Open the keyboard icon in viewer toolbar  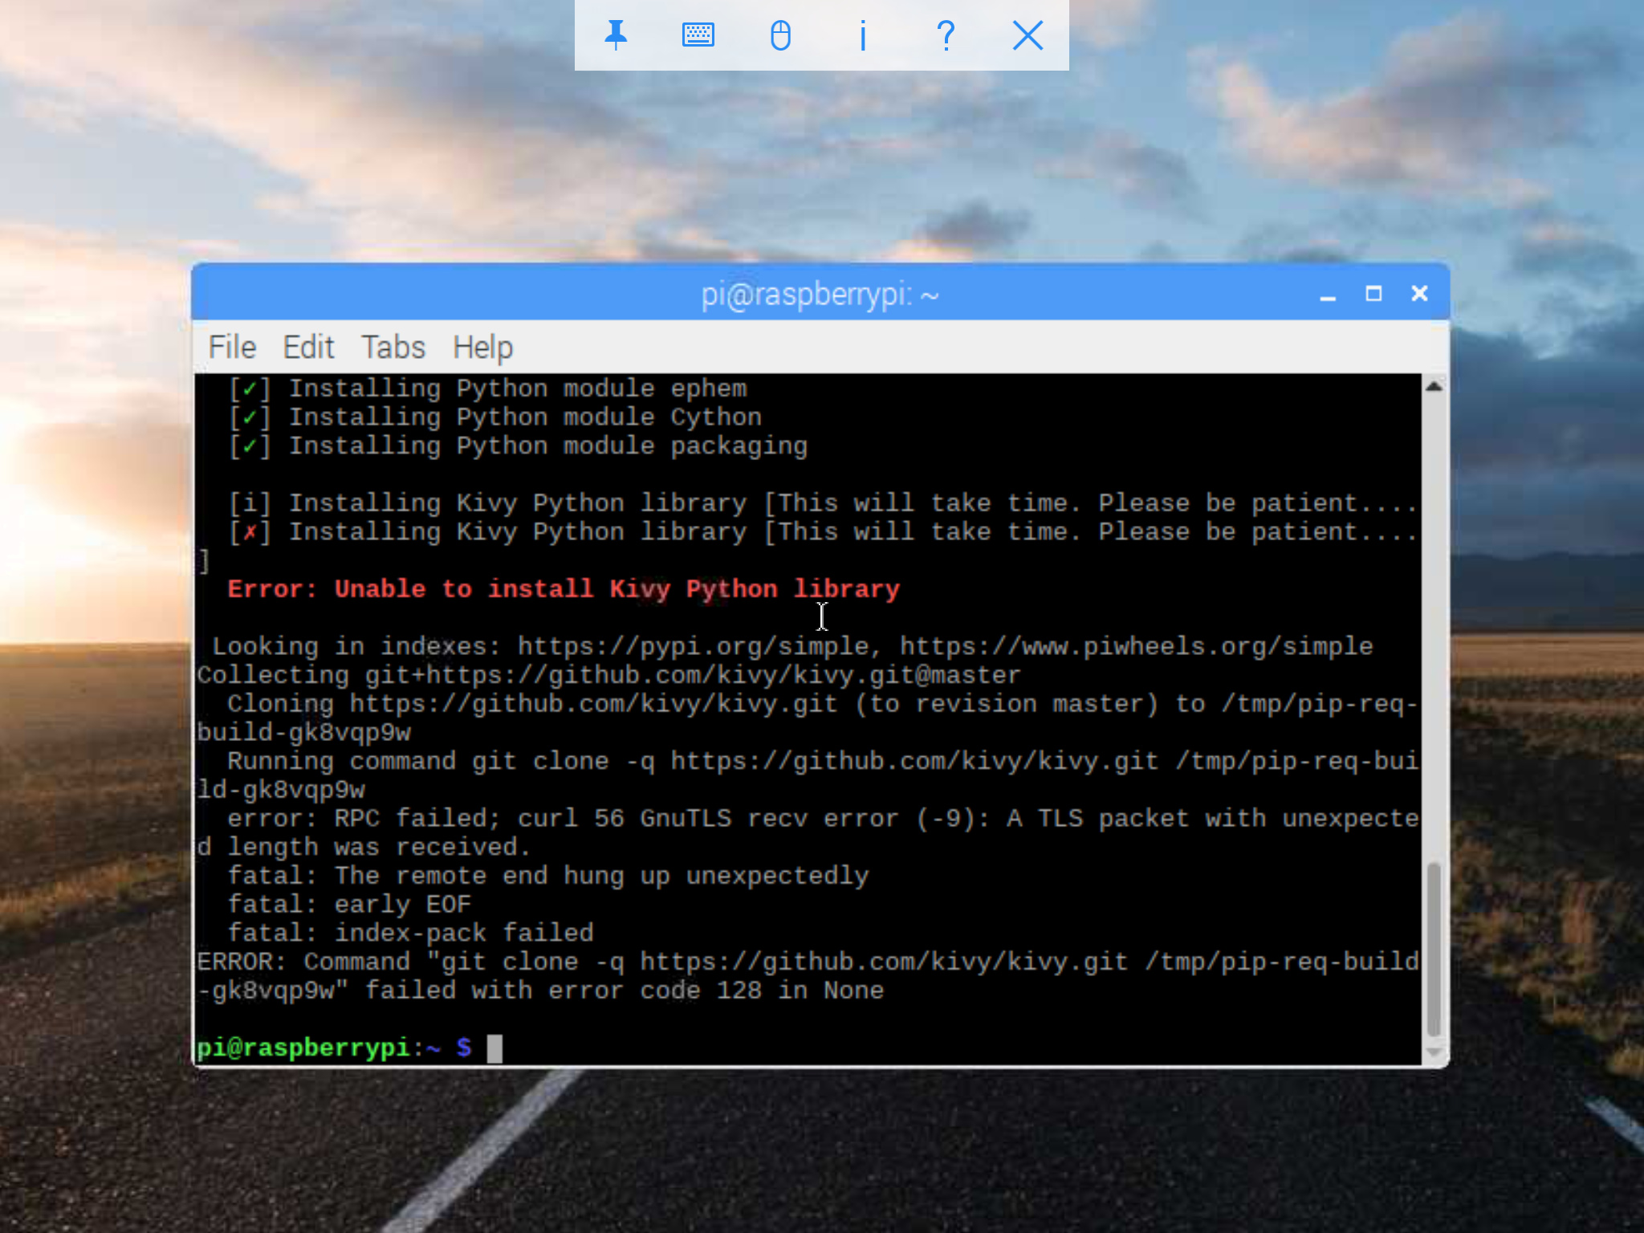698,35
